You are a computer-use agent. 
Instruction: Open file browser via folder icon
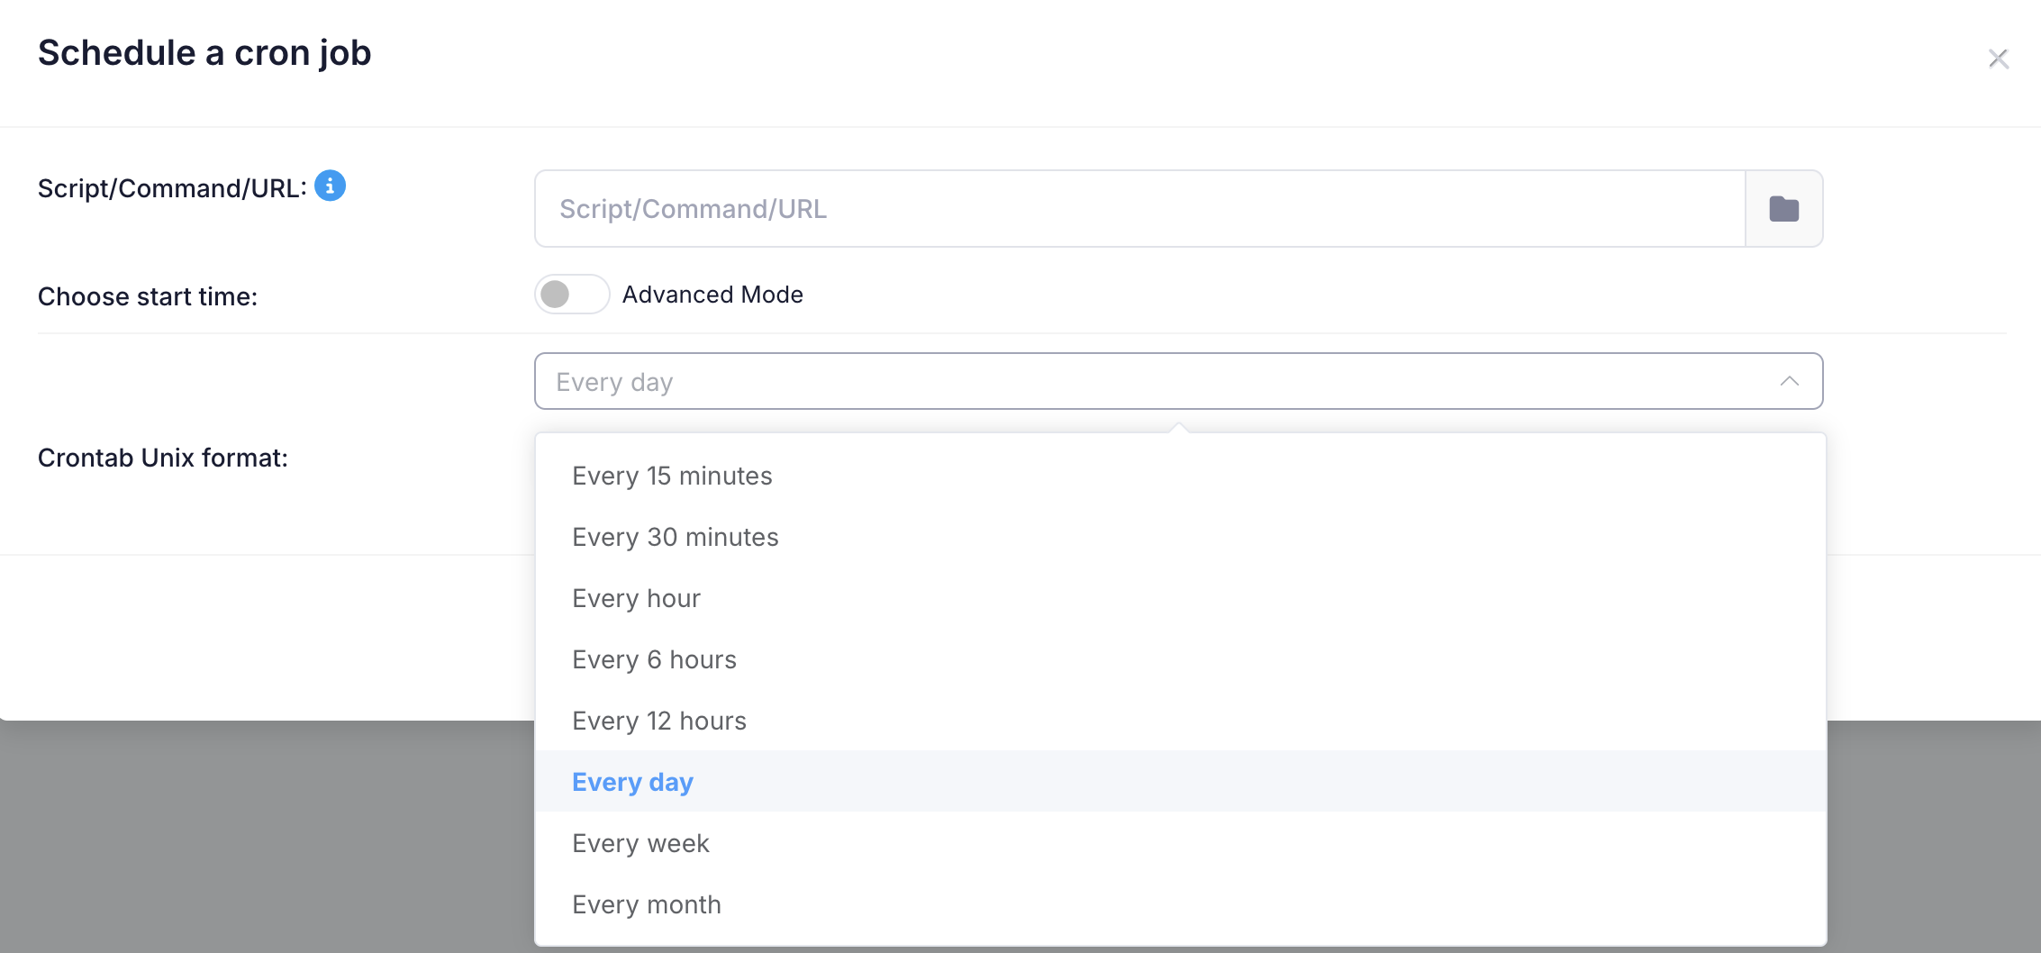1783,209
